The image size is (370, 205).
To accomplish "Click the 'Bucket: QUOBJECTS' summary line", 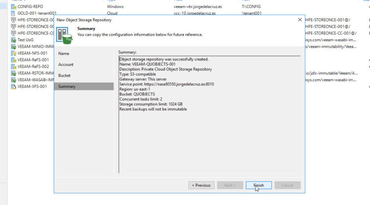I will (x=137, y=94).
